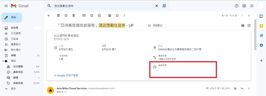Click sender name Asia Miles Travel Services

pyautogui.click(x=72, y=88)
